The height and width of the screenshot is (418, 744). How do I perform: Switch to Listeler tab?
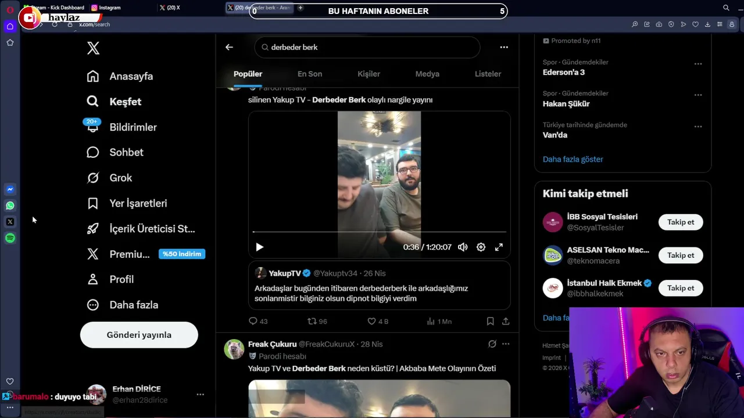click(488, 74)
